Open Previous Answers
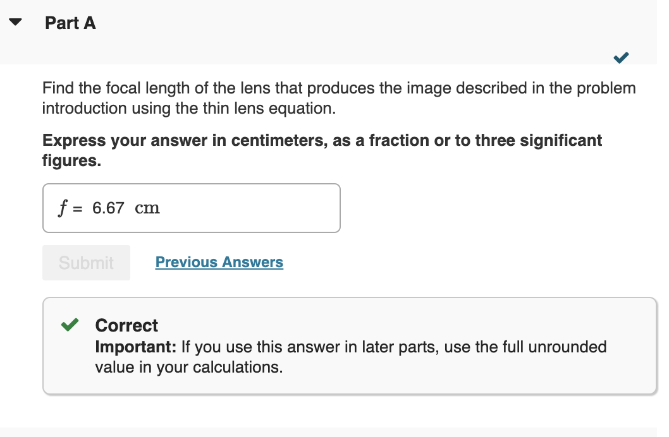Image resolution: width=669 pixels, height=437 pixels. [x=219, y=262]
